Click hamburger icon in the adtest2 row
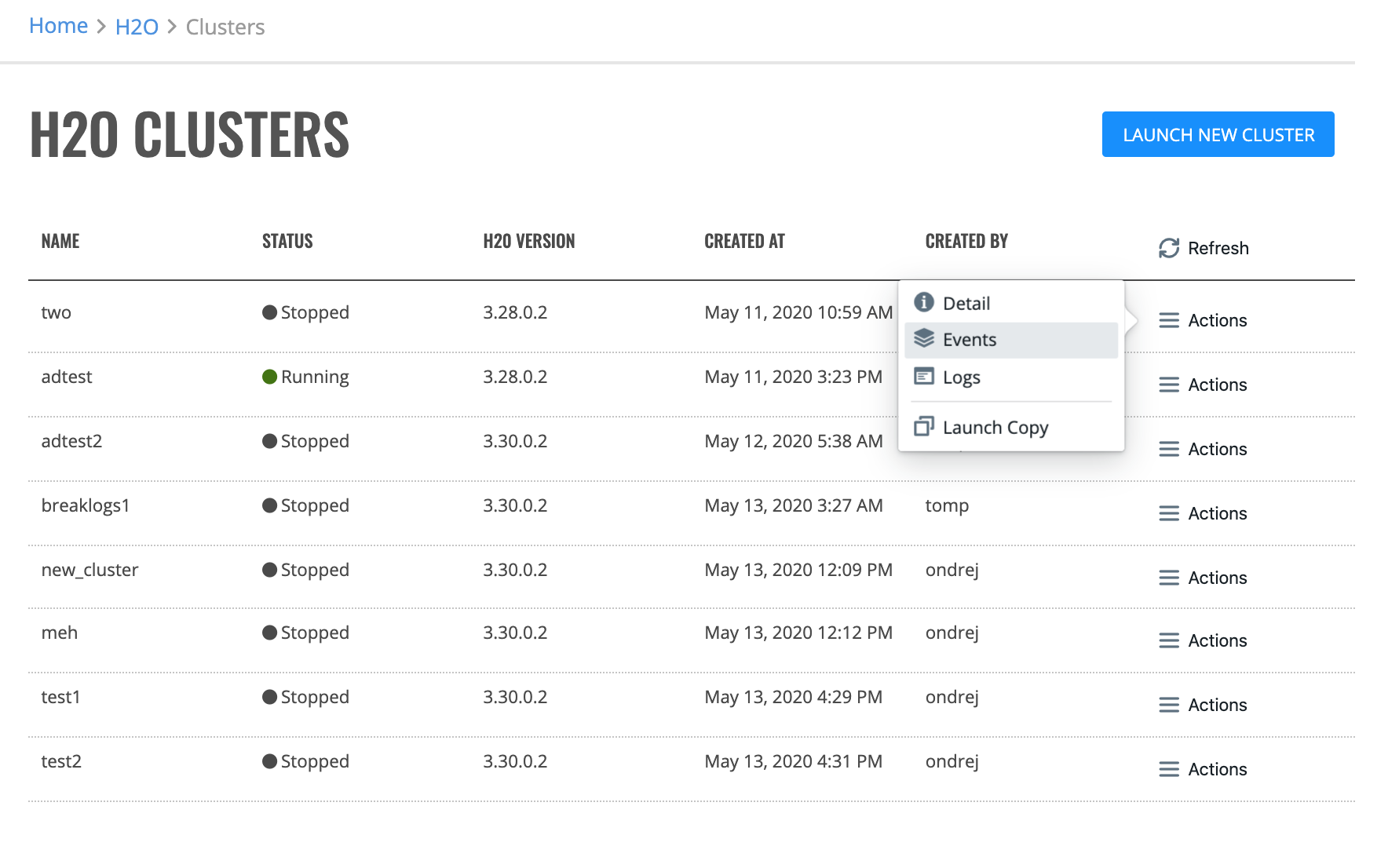The image size is (1399, 868). coord(1169,449)
